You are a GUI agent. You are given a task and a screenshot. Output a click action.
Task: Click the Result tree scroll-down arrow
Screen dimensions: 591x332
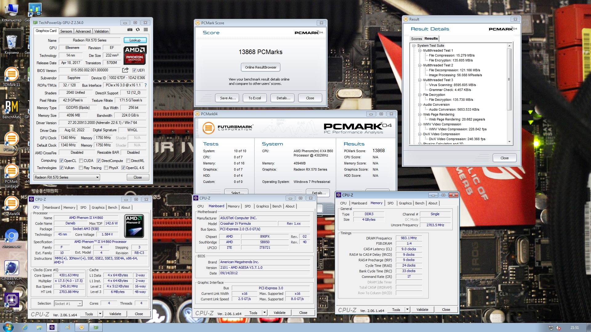(x=509, y=142)
